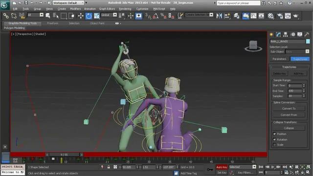Select the Select and Move tool
This screenshot has width=313, height=176.
(x=81, y=16)
